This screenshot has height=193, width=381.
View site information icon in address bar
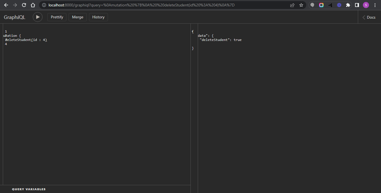[44, 5]
